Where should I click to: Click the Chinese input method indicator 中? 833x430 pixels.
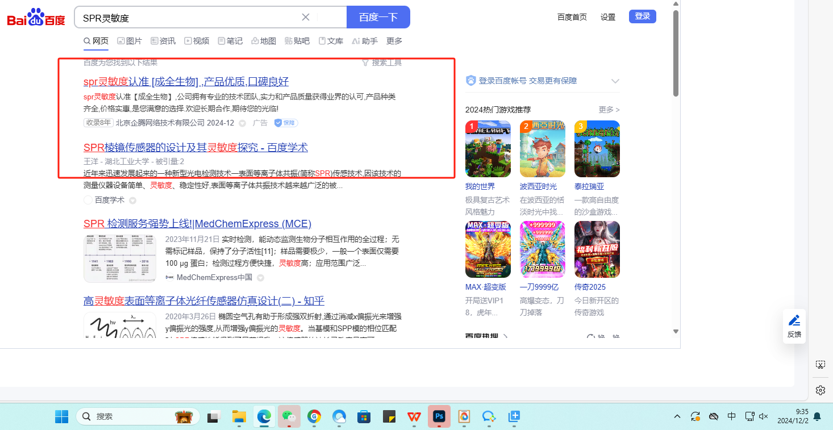coord(732,416)
